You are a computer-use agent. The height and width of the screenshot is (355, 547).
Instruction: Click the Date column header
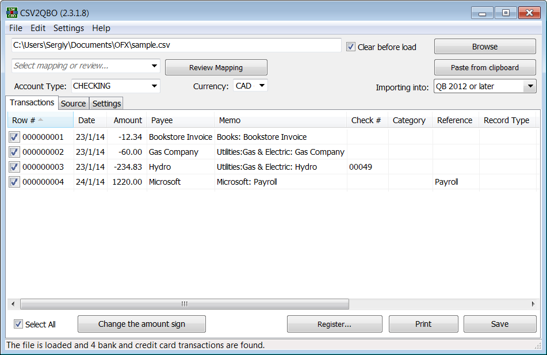90,120
